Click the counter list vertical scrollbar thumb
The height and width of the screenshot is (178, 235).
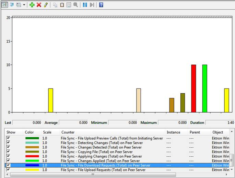[x=232, y=160]
